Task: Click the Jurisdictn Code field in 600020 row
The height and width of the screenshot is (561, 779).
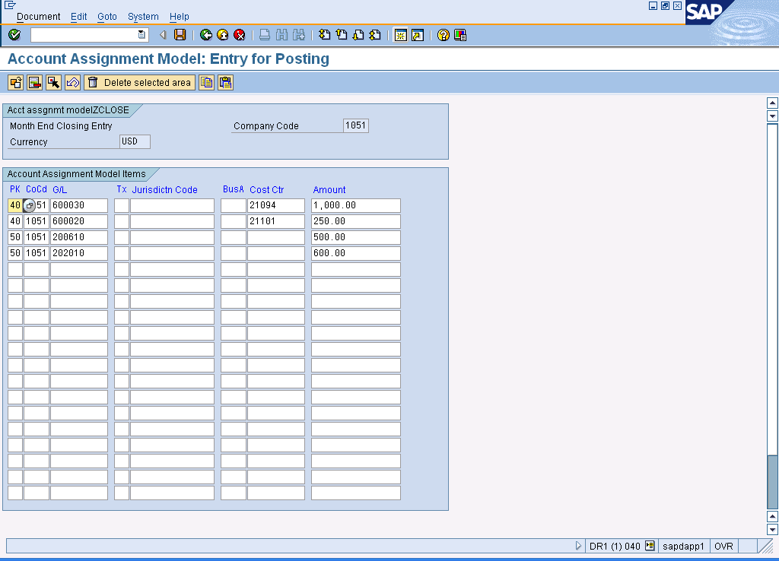Action: (x=173, y=221)
